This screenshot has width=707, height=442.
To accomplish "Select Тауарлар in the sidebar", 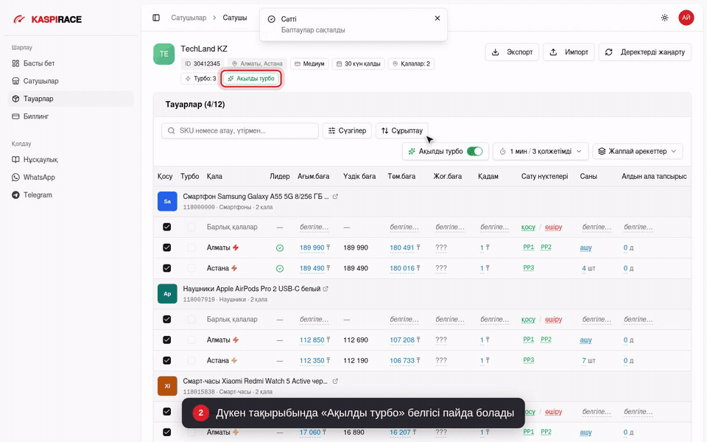I will click(71, 99).
